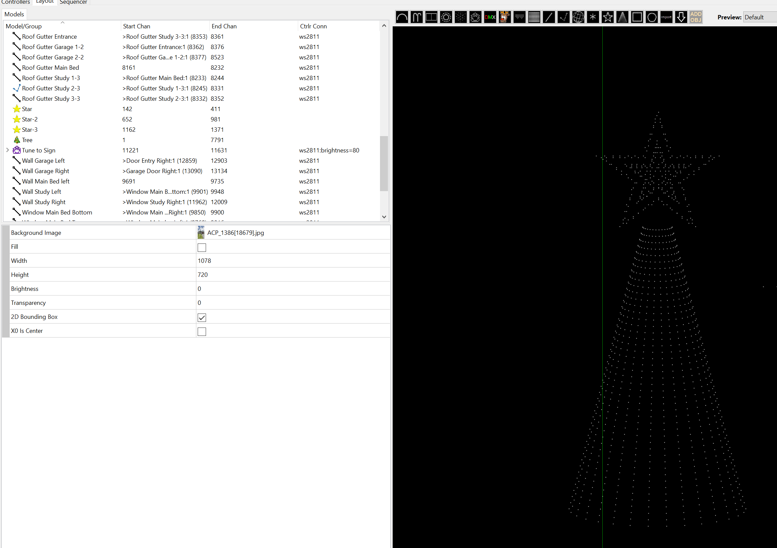Click the ADD OBJ button
777x548 pixels.
pos(696,17)
